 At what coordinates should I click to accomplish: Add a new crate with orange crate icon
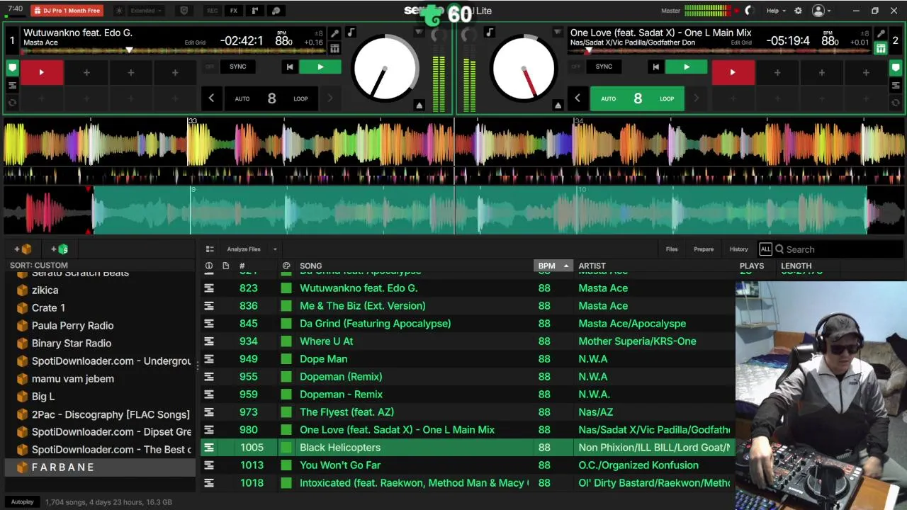23,249
